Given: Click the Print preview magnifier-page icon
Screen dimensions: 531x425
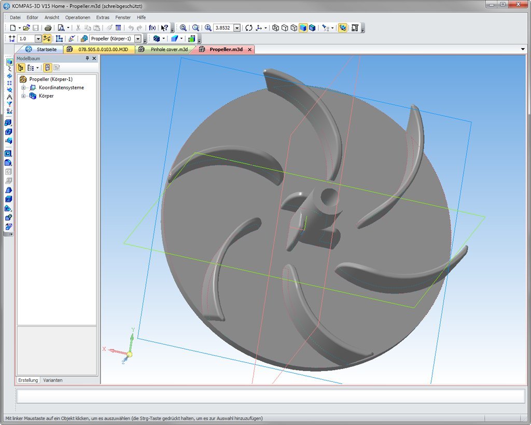Looking at the screenshot, I should pyautogui.click(x=61, y=28).
